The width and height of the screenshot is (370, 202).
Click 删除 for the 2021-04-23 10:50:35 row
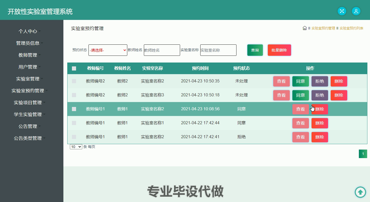point(339,81)
